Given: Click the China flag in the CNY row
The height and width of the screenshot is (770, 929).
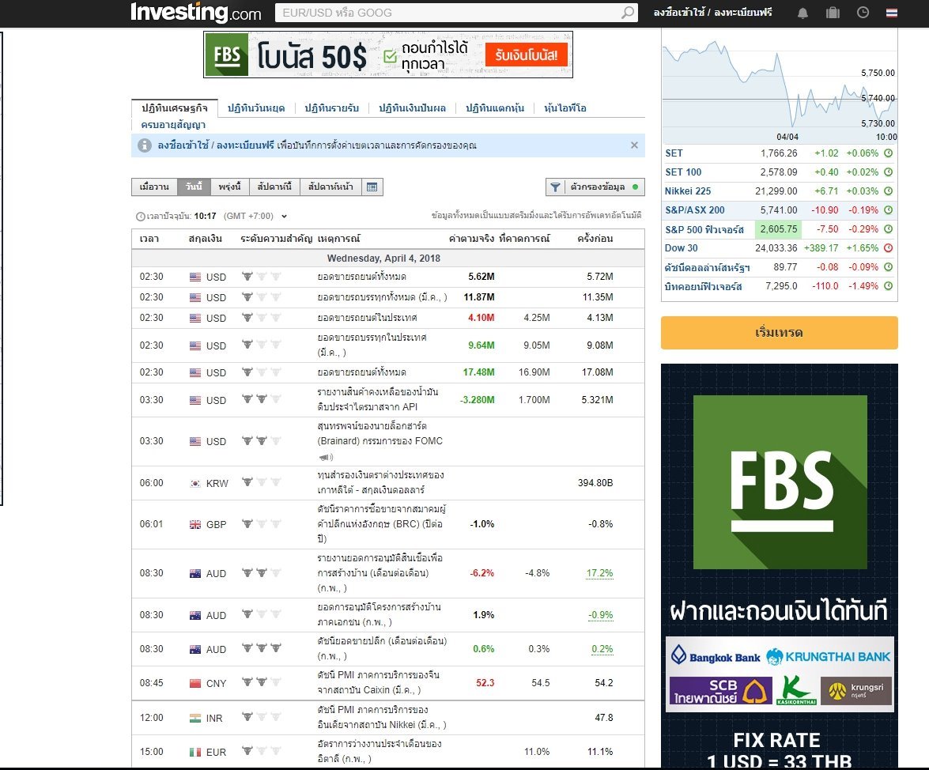Looking at the screenshot, I should coord(195,683).
